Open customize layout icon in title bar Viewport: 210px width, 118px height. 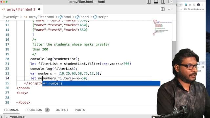[170, 2]
